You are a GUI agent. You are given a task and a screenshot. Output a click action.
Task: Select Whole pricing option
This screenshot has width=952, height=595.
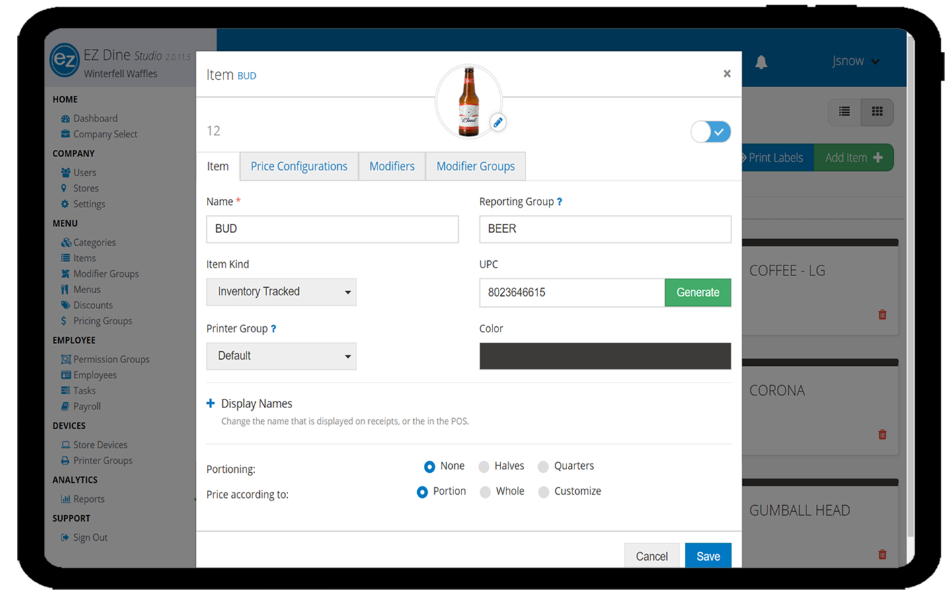click(x=485, y=492)
